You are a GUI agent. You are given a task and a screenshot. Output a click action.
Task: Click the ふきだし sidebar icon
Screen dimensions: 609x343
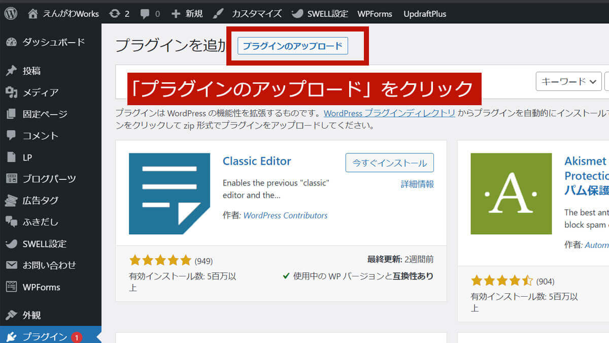(11, 222)
